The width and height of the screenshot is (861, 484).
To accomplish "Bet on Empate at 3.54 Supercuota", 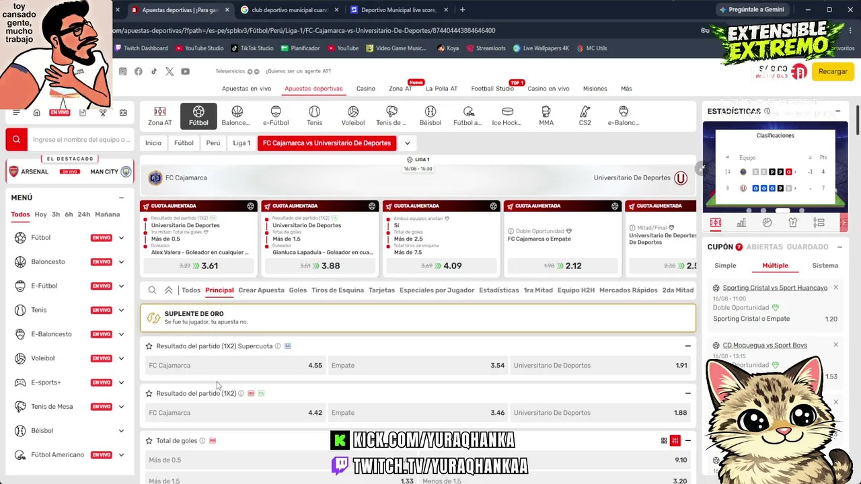I will pos(418,366).
